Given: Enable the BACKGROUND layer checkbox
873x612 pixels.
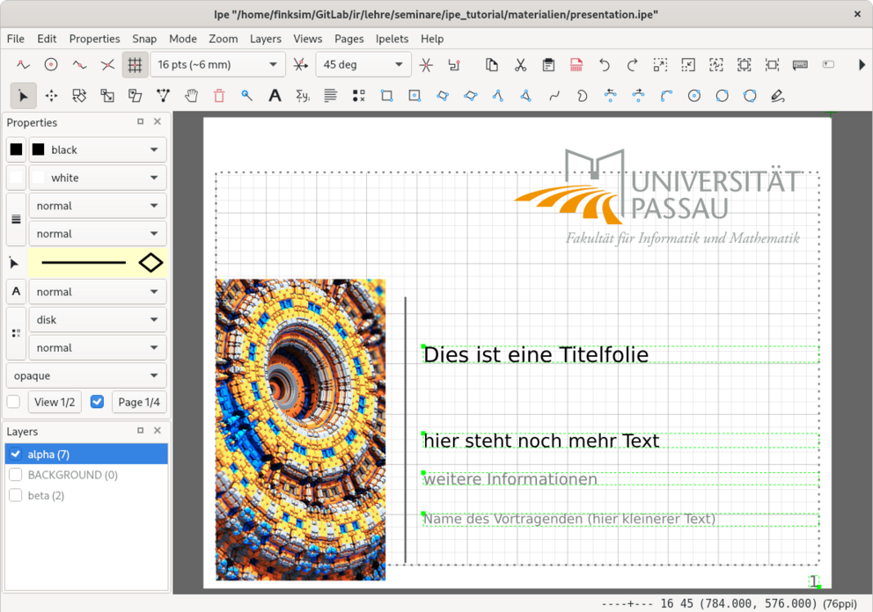Looking at the screenshot, I should point(15,475).
